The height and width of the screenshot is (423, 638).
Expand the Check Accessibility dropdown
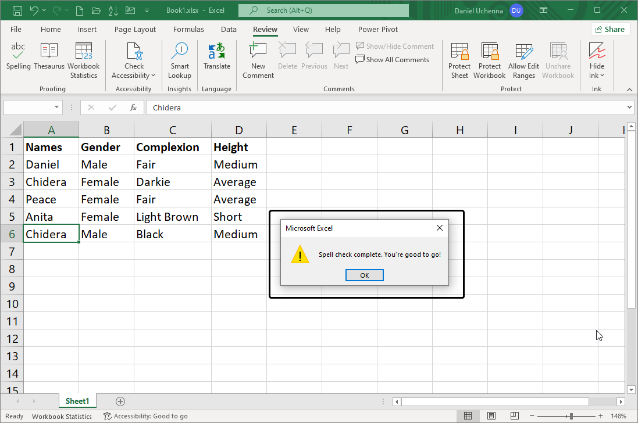134,76
